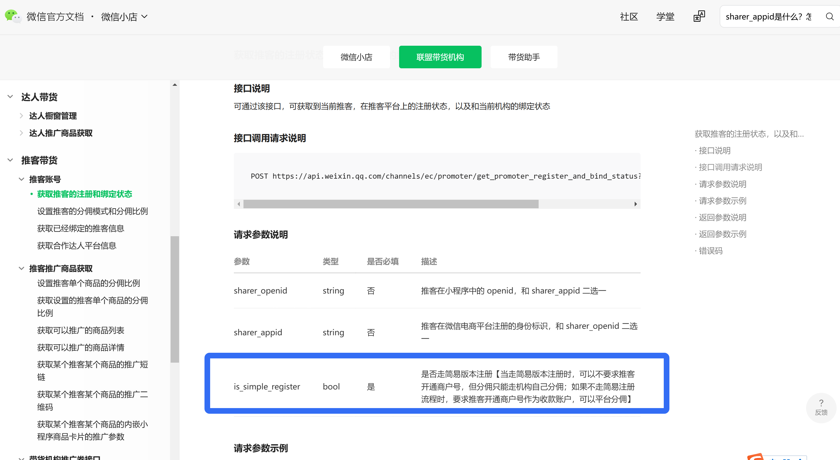Click the 请求参数示例 heading
This screenshot has width=840, height=460.
(260, 448)
